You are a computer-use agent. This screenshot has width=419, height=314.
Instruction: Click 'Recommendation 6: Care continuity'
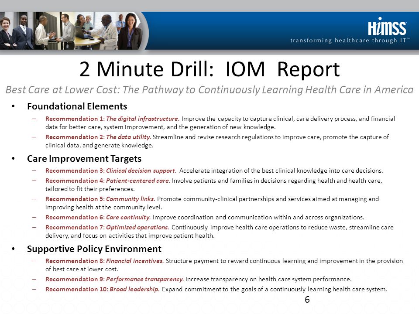point(98,217)
